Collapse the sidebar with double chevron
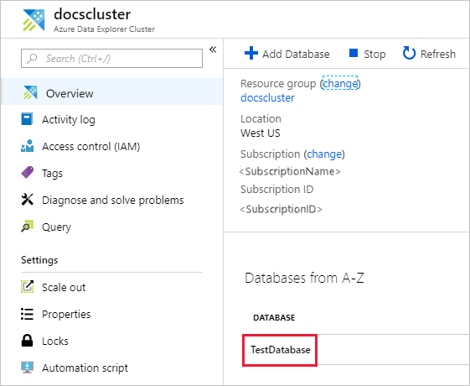Image resolution: width=470 pixels, height=386 pixels. (x=213, y=50)
